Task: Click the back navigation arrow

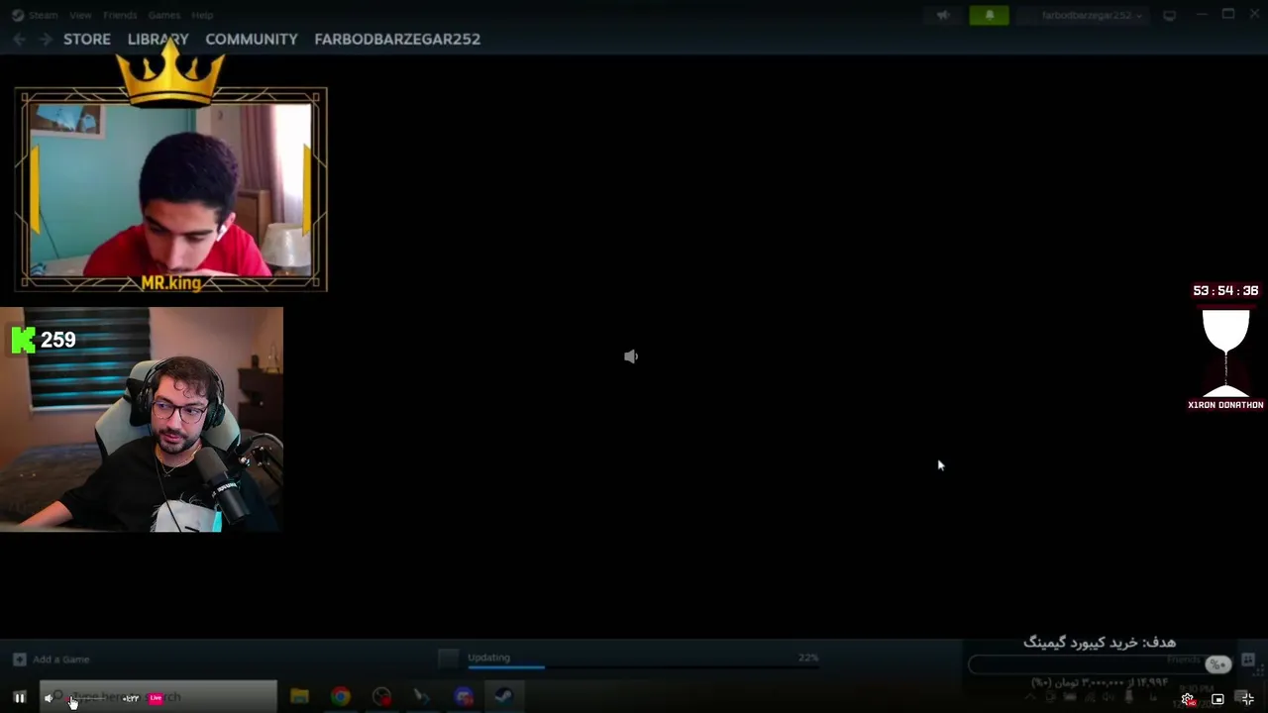Action: pyautogui.click(x=20, y=39)
